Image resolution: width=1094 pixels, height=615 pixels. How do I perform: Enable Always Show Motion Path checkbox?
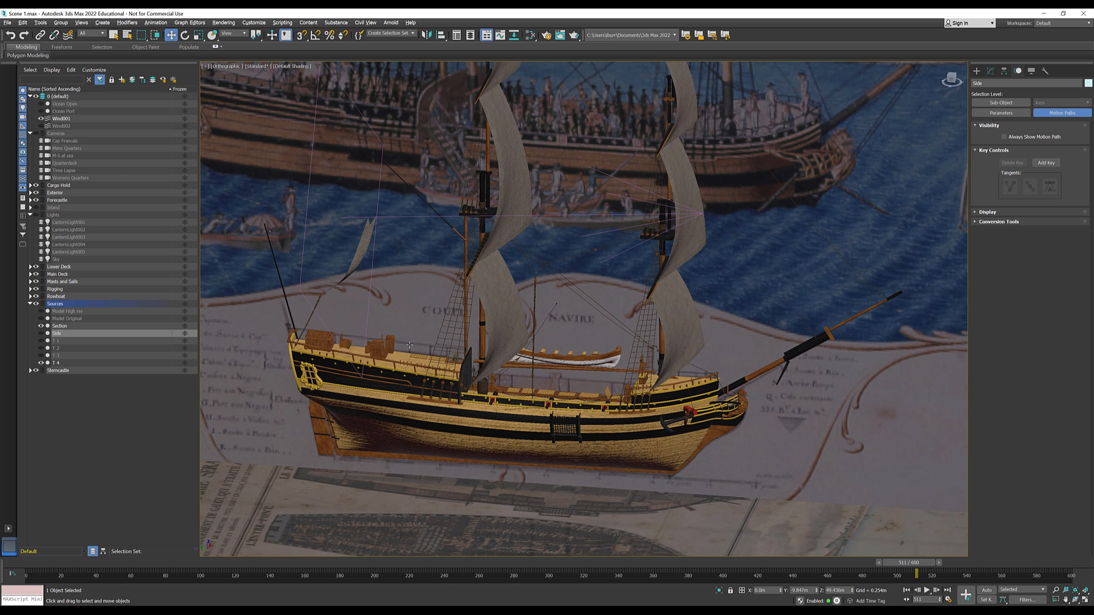(1004, 137)
